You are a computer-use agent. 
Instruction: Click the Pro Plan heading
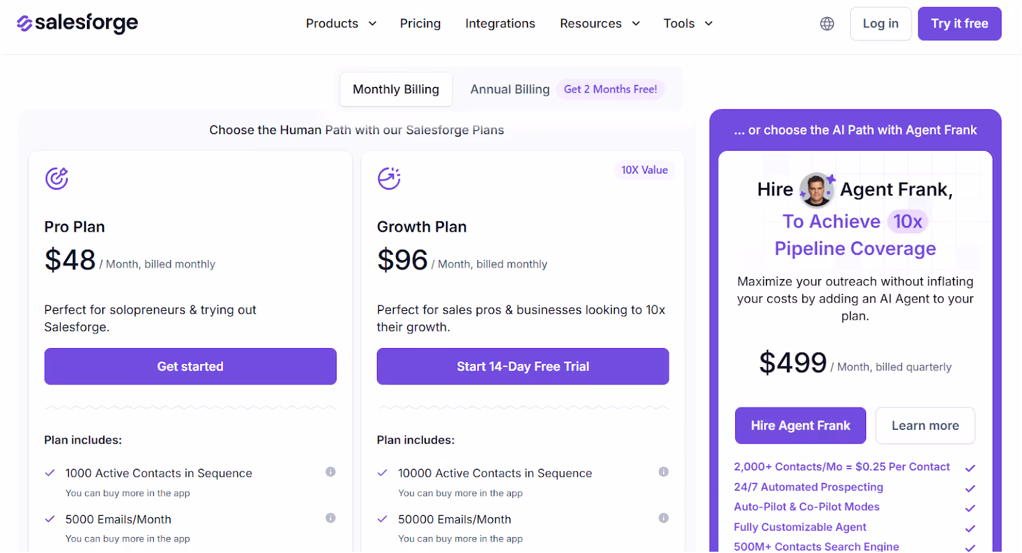[x=75, y=227]
